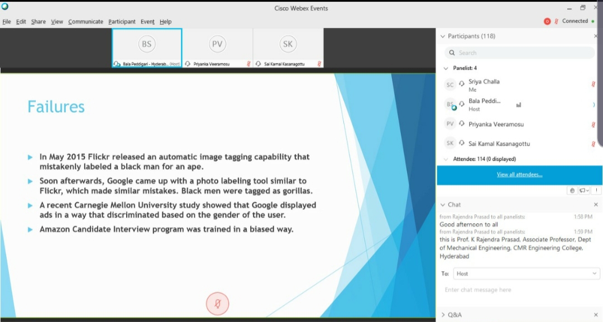
Task: Close the Chat panel with its X
Action: pyautogui.click(x=596, y=205)
